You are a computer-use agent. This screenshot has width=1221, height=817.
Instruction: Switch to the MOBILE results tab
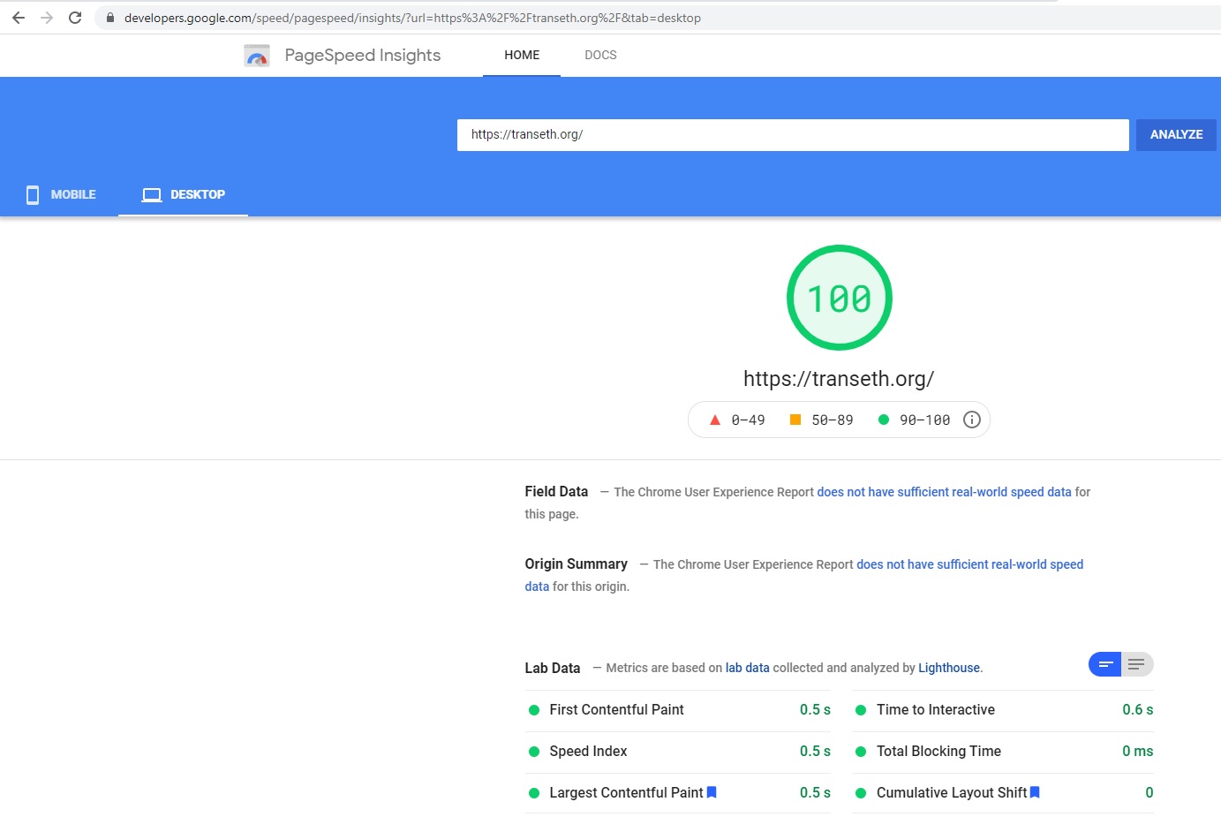(x=60, y=194)
